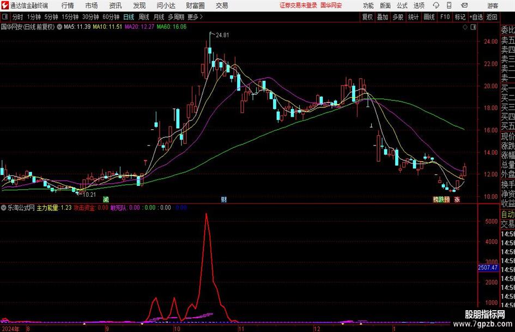Click the 主力能量: 1.23 indicator label

54,208
